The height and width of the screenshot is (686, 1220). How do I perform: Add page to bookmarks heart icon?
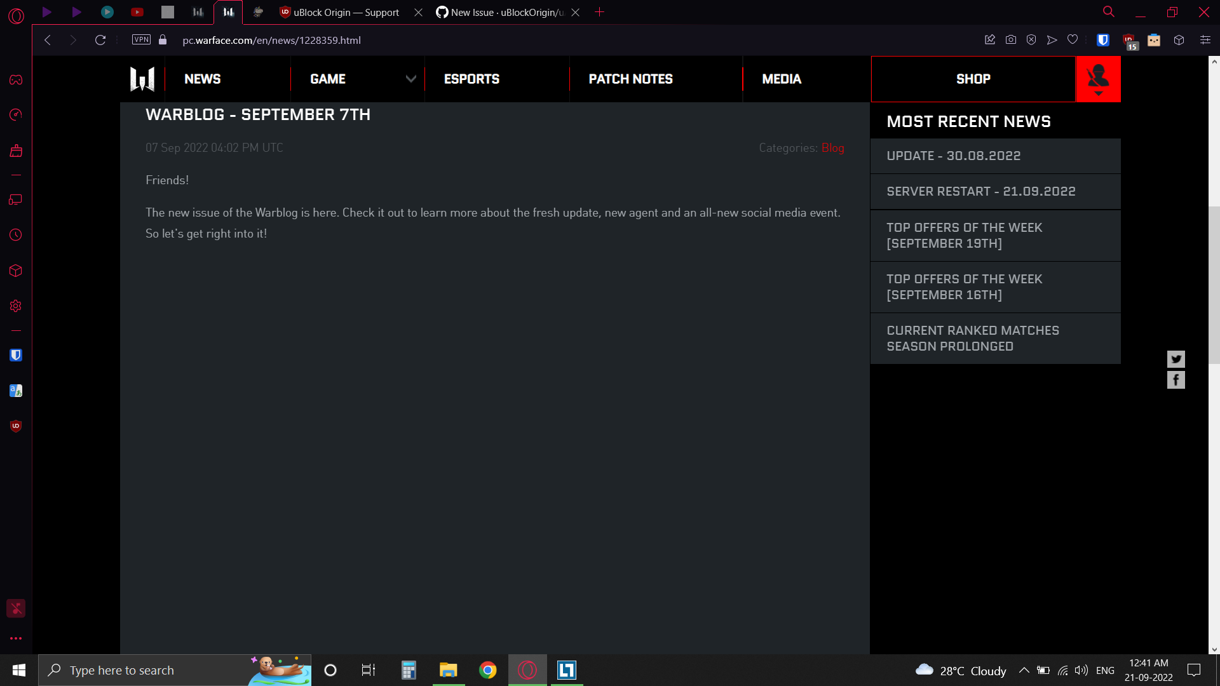coord(1073,40)
